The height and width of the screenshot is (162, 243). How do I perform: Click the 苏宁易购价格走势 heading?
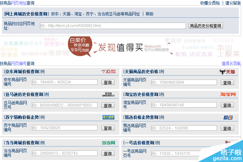point(22,117)
